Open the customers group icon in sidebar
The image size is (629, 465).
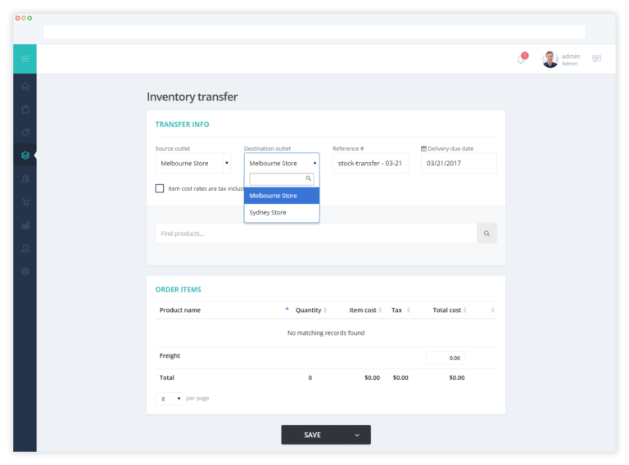pyautogui.click(x=25, y=178)
